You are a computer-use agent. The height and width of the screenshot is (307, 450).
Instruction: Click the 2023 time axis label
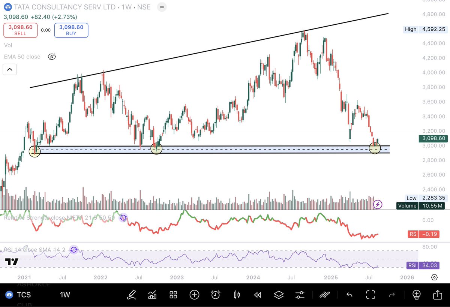pos(177,277)
